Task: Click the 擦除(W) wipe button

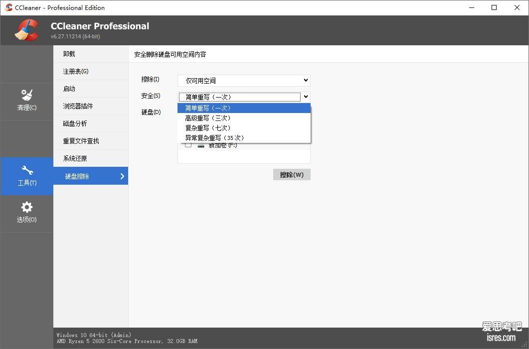Action: point(292,174)
